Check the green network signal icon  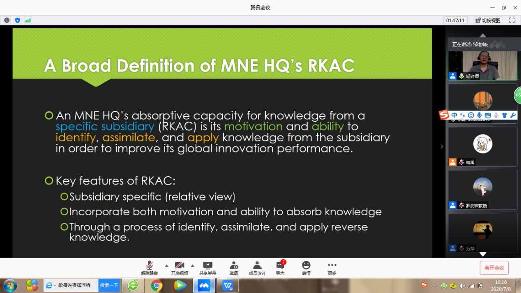(x=28, y=20)
